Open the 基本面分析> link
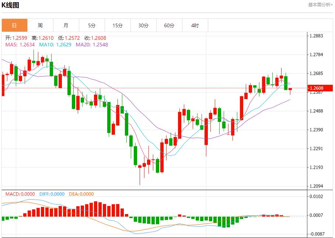This screenshot has width=335, height=238. 320,5
